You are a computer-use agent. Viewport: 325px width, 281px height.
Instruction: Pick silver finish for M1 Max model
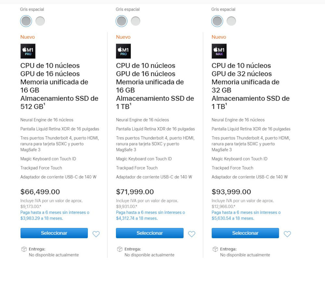pos(231,21)
